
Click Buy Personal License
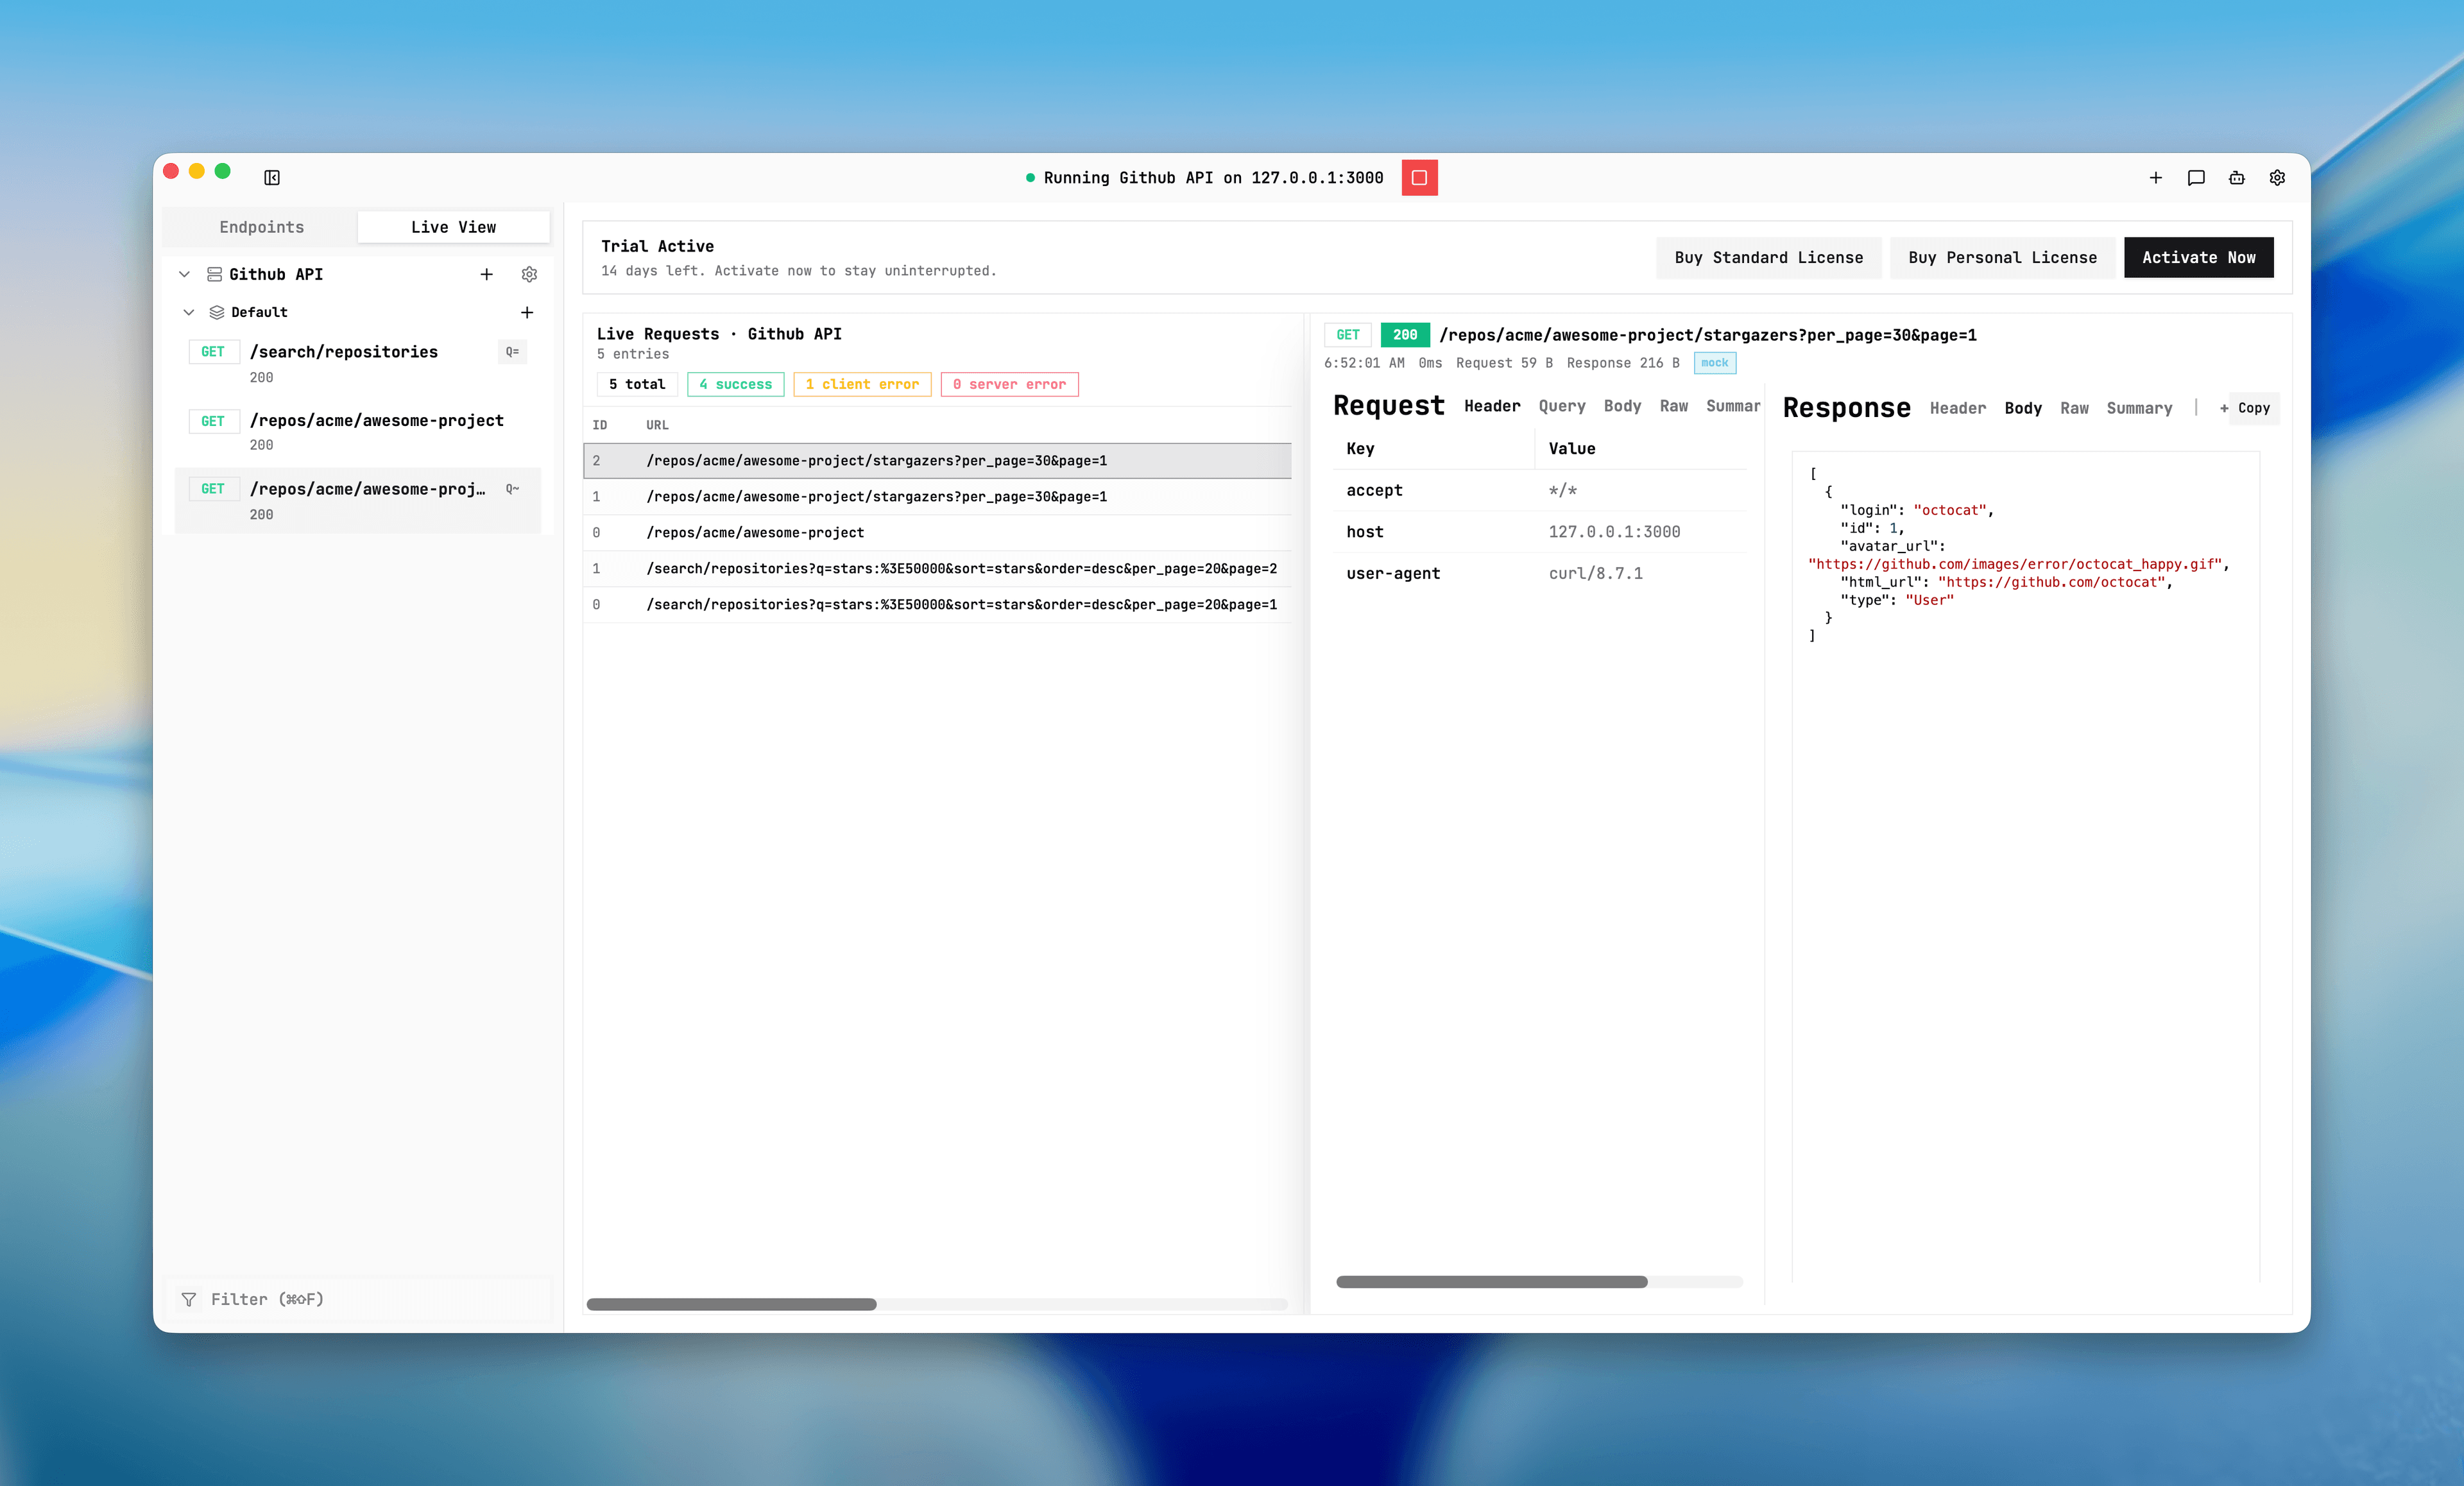tap(2002, 257)
